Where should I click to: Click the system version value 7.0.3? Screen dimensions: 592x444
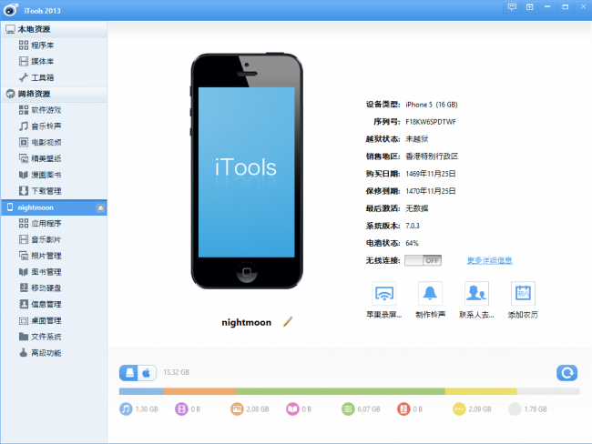[413, 226]
